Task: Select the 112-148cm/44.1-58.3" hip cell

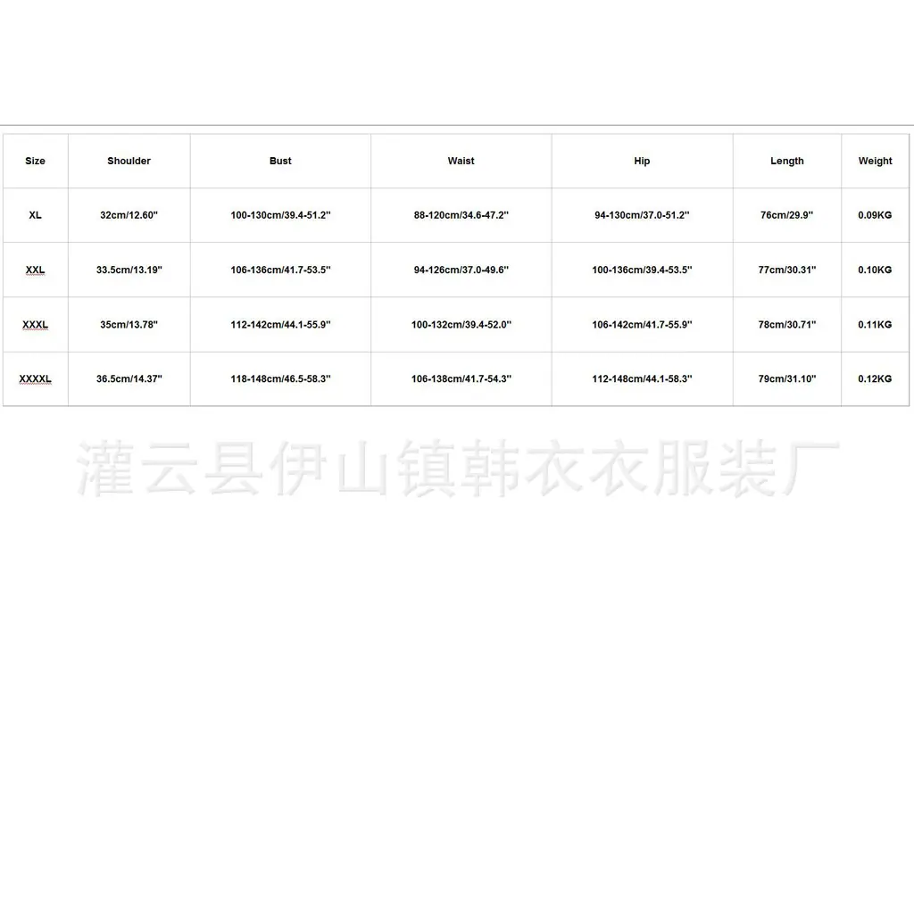Action: click(642, 378)
